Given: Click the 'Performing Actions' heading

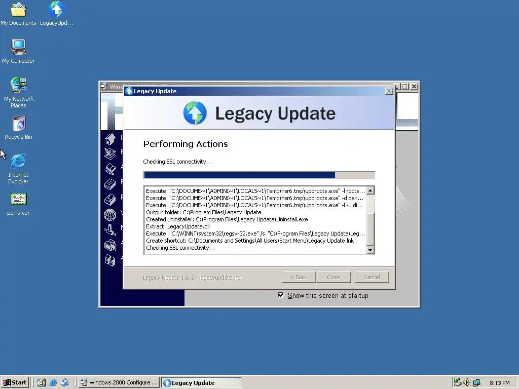Looking at the screenshot, I should pyautogui.click(x=186, y=144).
